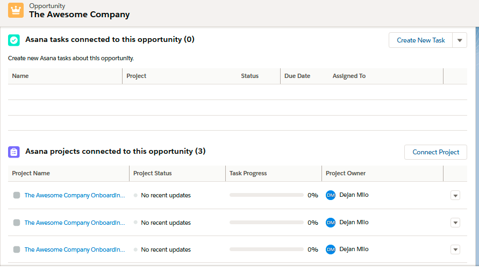Expand first project row actions menu

[455, 196]
